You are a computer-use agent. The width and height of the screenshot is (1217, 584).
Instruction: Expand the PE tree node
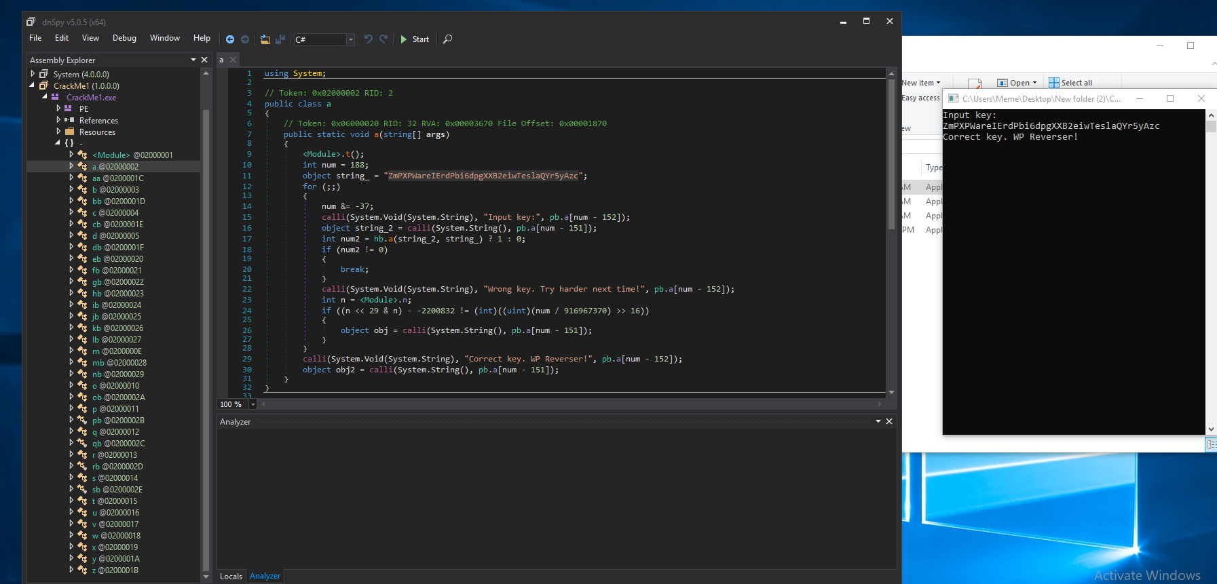coord(58,109)
